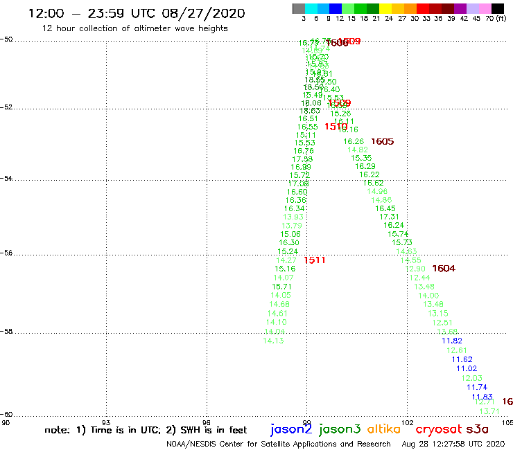Click the wave height value 14.82
This screenshot has height=450, width=513.
358,150
